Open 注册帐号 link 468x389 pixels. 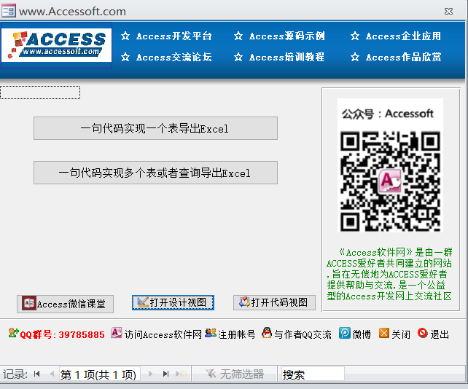[x=236, y=334]
